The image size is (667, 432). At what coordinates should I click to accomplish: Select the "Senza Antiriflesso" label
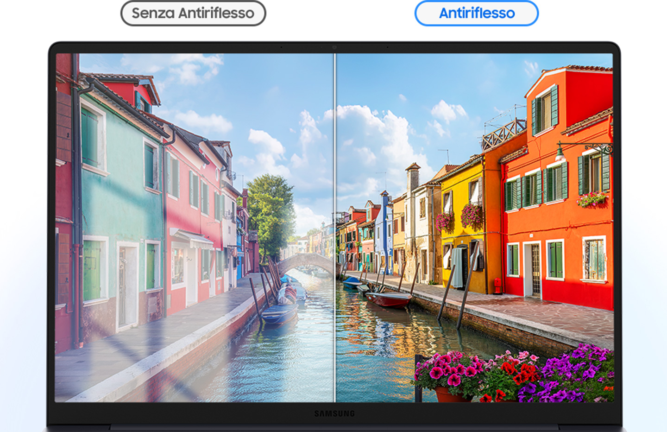click(x=193, y=13)
